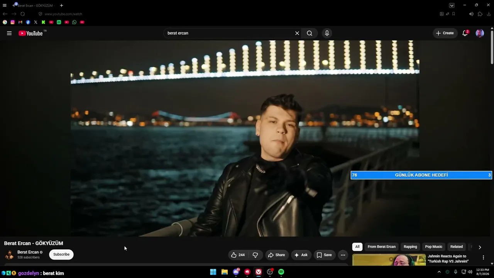Select the All filter chip
This screenshot has width=494, height=278.
point(357,247)
